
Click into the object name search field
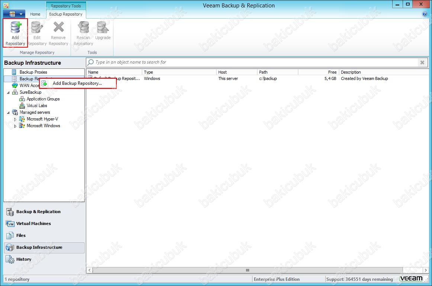252,62
